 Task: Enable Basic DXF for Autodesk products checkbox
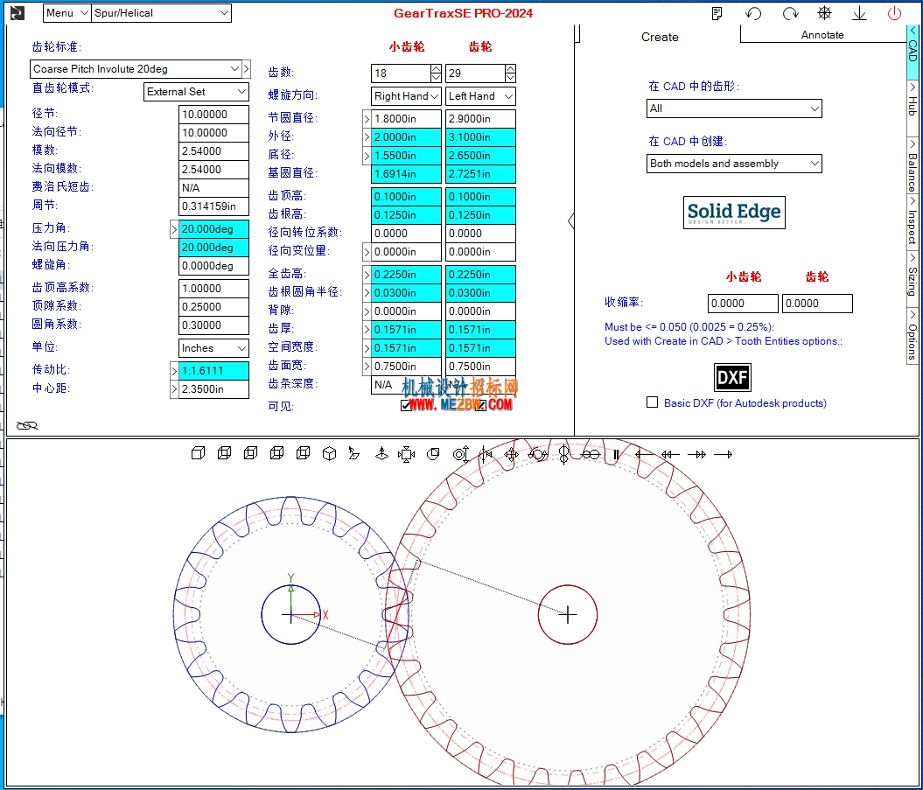coord(652,402)
